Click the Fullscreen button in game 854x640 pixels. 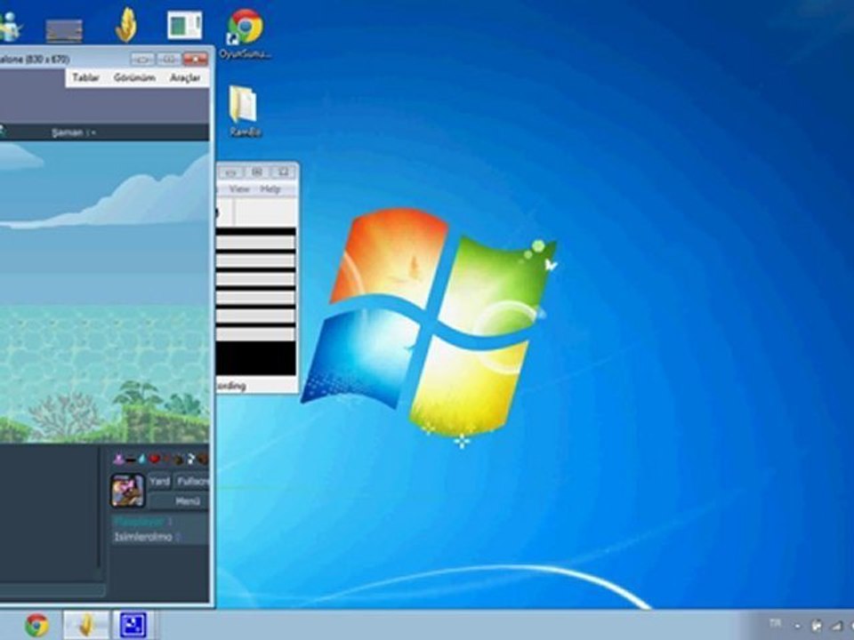click(192, 482)
